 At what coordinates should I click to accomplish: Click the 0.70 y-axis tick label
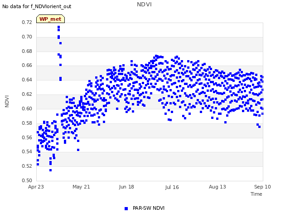coord(27,37)
